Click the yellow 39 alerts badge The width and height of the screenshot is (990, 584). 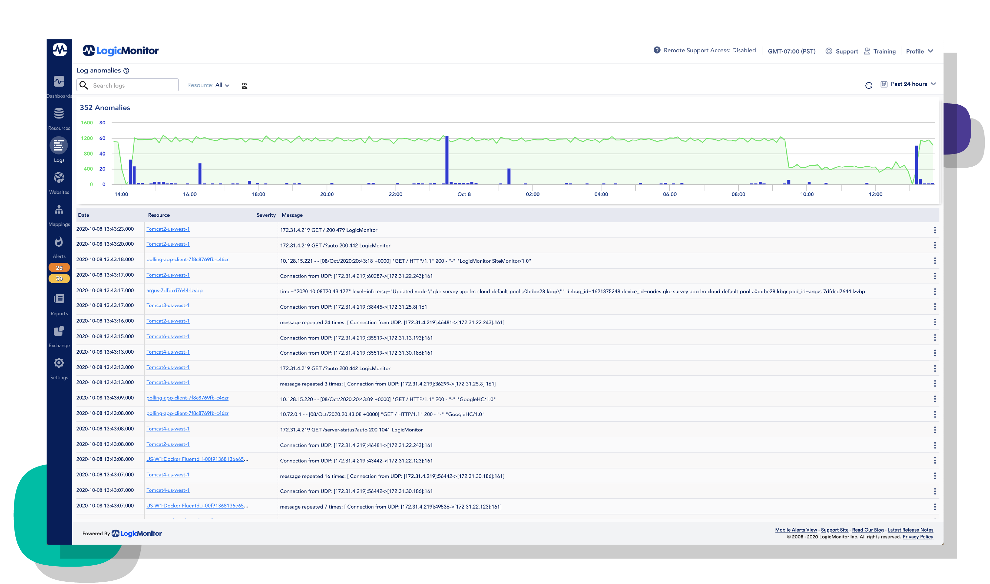coord(59,279)
